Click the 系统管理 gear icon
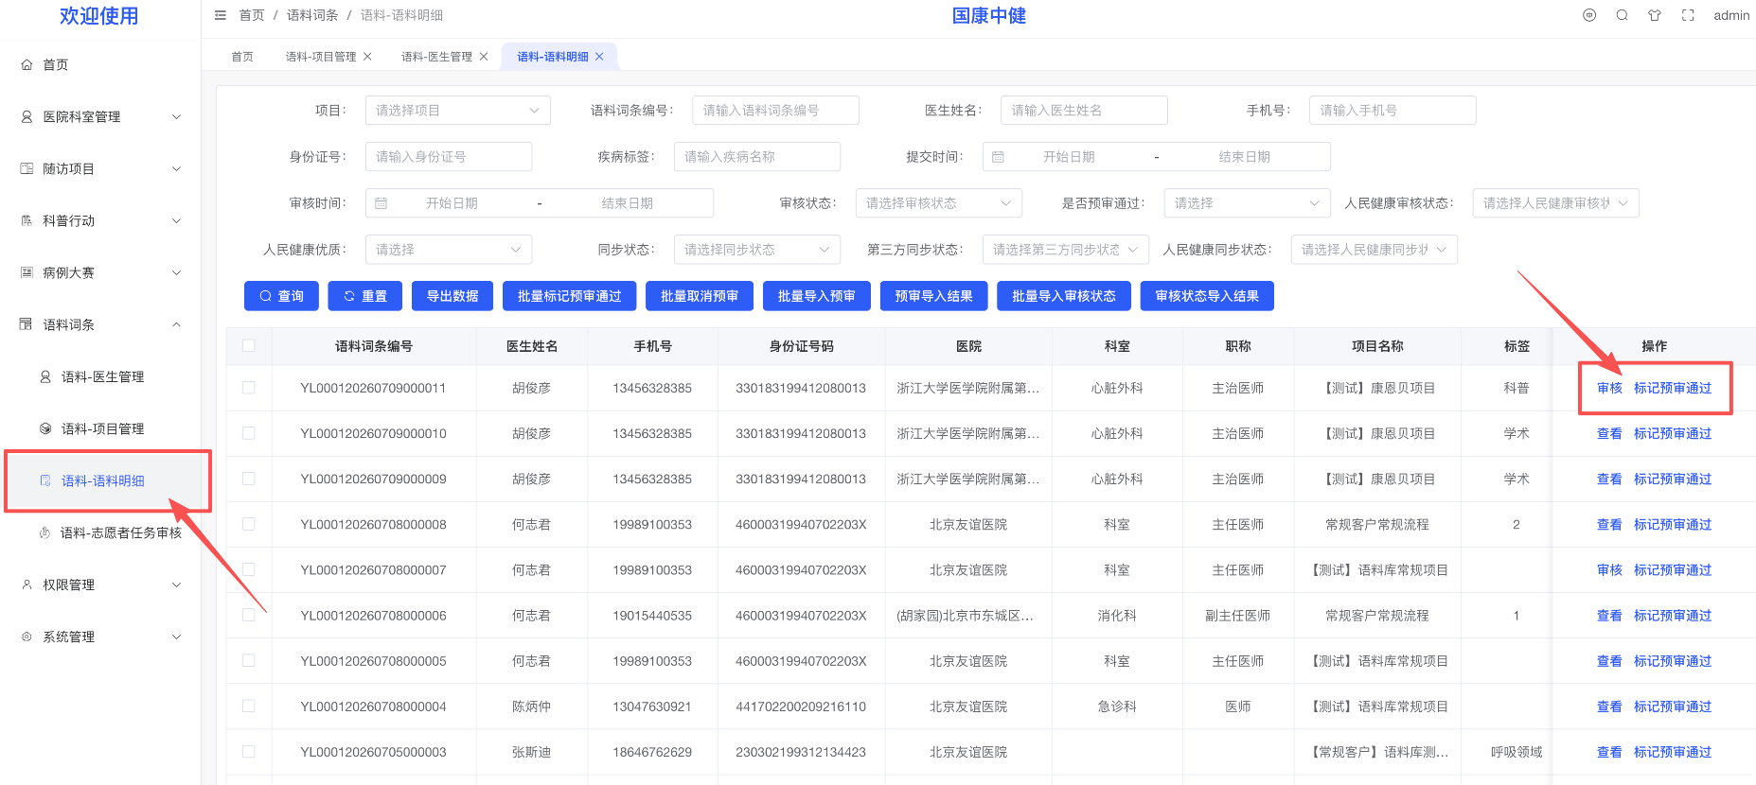 click(27, 637)
